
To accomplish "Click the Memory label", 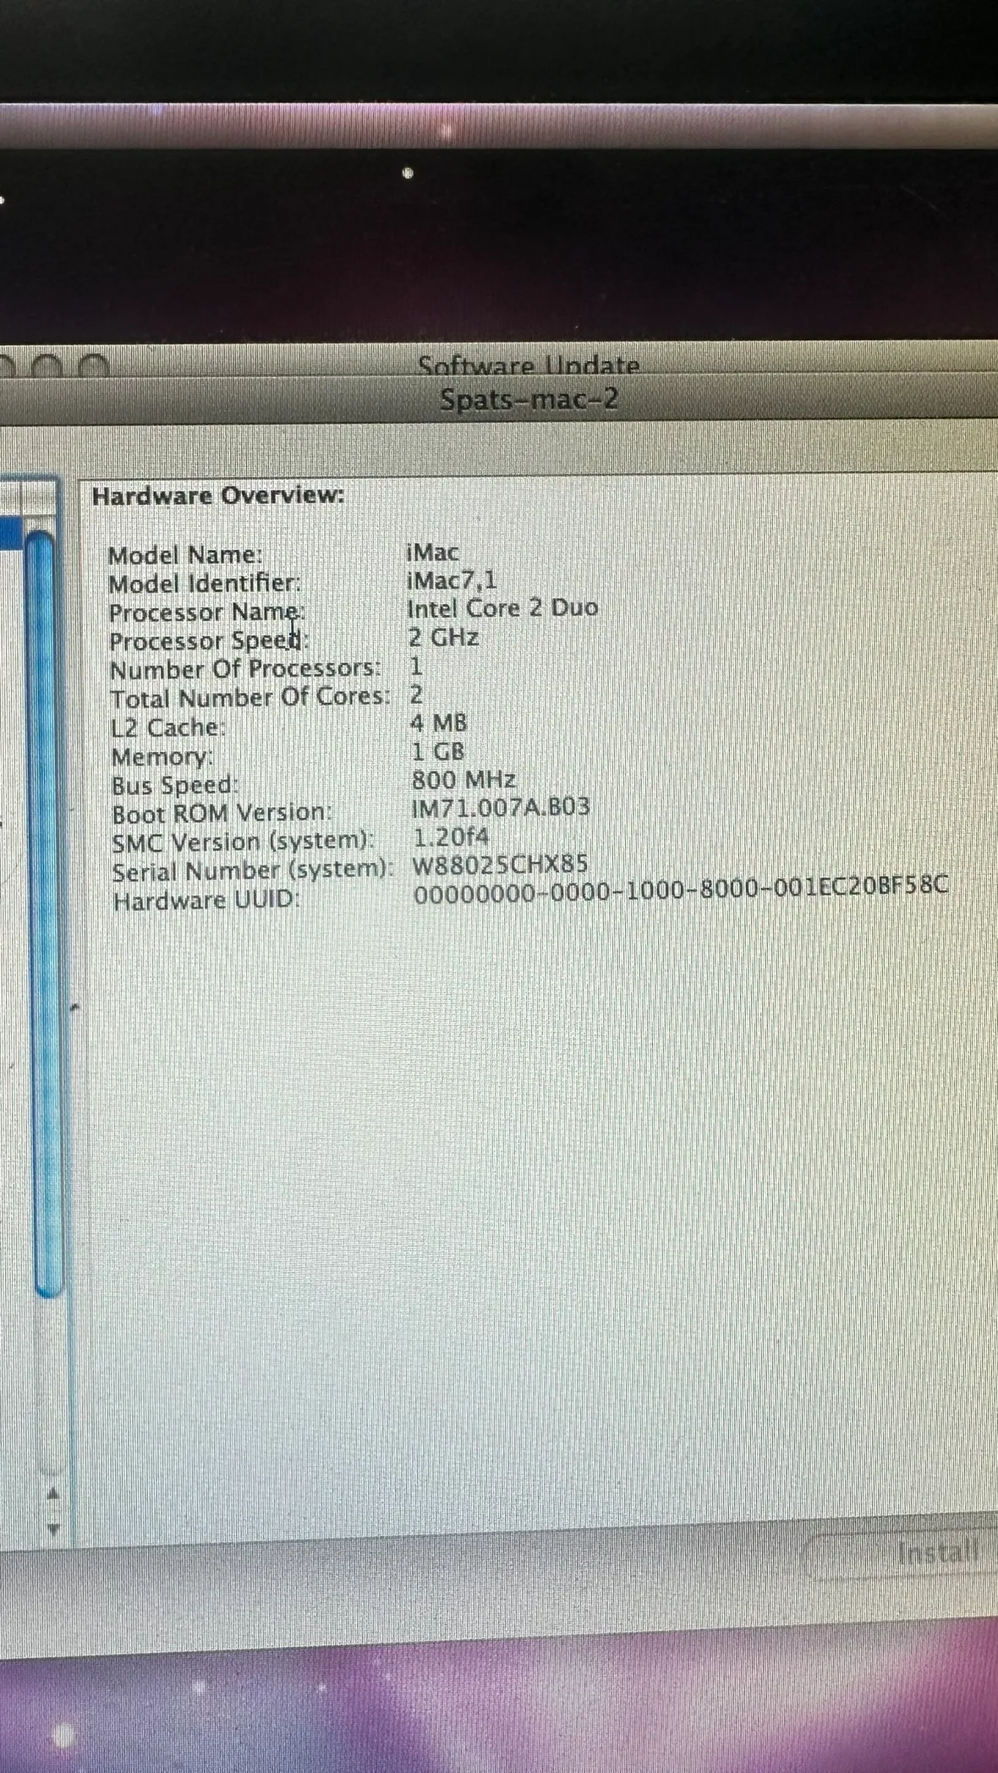I will point(162,756).
